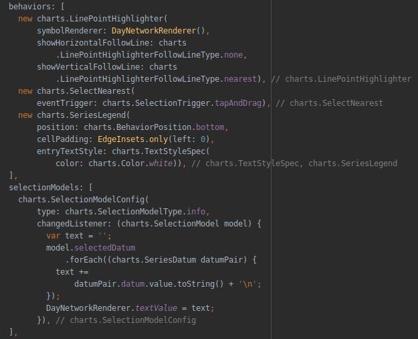Image resolution: width=418 pixels, height=339 pixels.
Task: Click the 'new' keyword before charts.SeriesLegend
Action: 25,115
